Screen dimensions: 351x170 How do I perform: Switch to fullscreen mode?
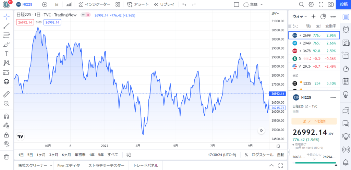click(x=321, y=4)
